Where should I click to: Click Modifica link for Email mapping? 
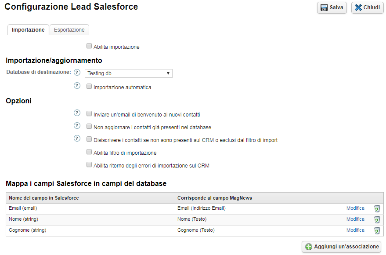(x=355, y=208)
